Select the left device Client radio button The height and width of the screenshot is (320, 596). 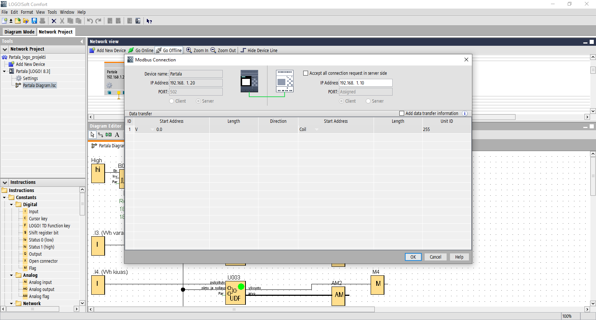(172, 101)
